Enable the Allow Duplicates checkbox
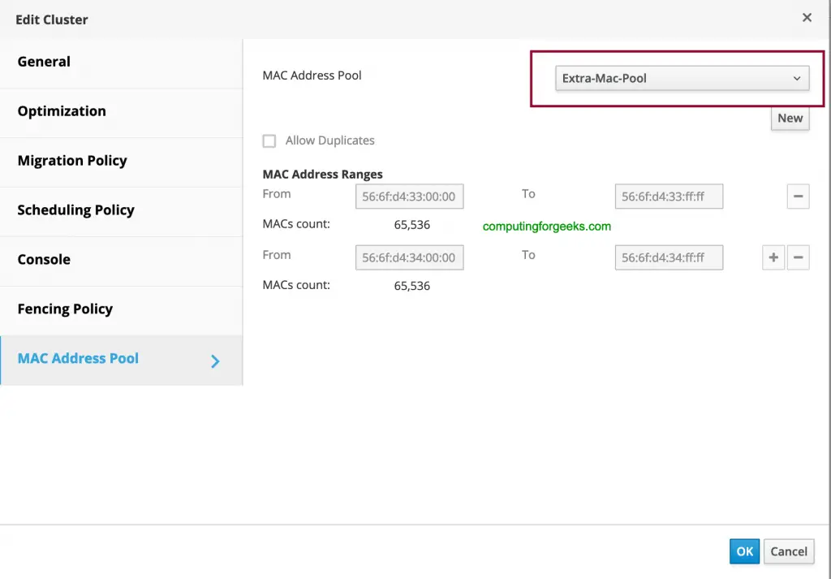The width and height of the screenshot is (831, 579). point(269,141)
